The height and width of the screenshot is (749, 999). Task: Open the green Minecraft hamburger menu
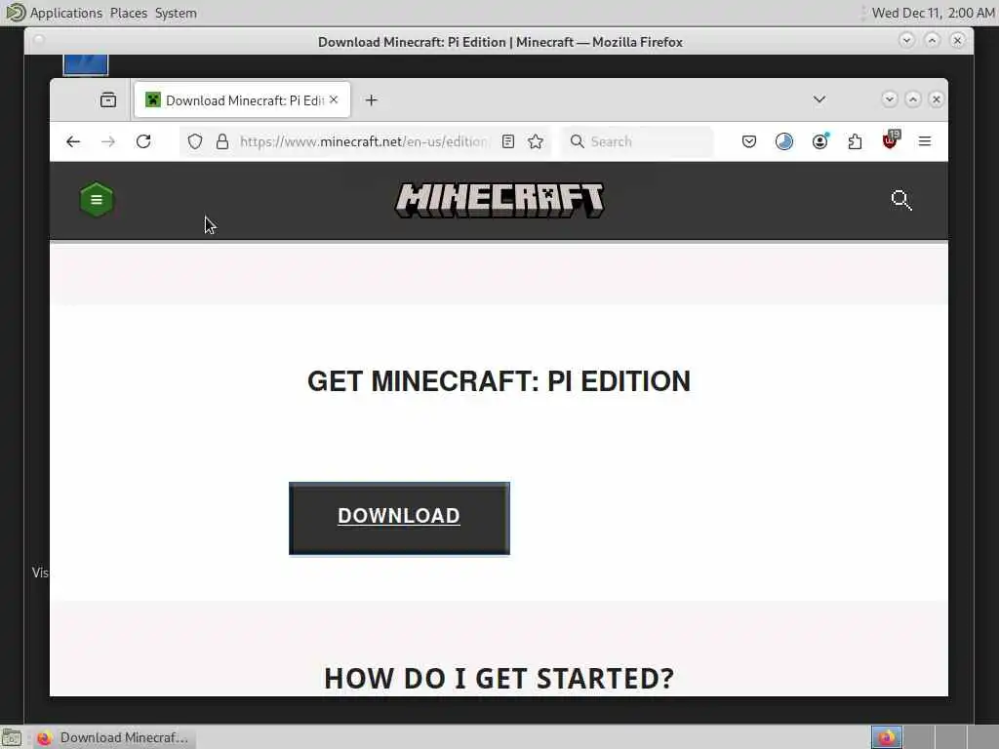(x=97, y=200)
